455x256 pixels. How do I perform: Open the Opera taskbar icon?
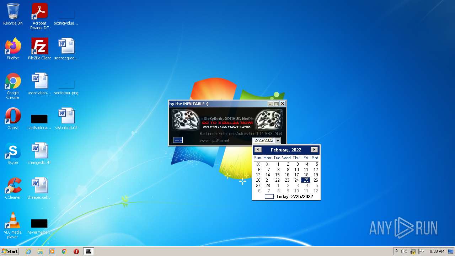tap(76, 251)
